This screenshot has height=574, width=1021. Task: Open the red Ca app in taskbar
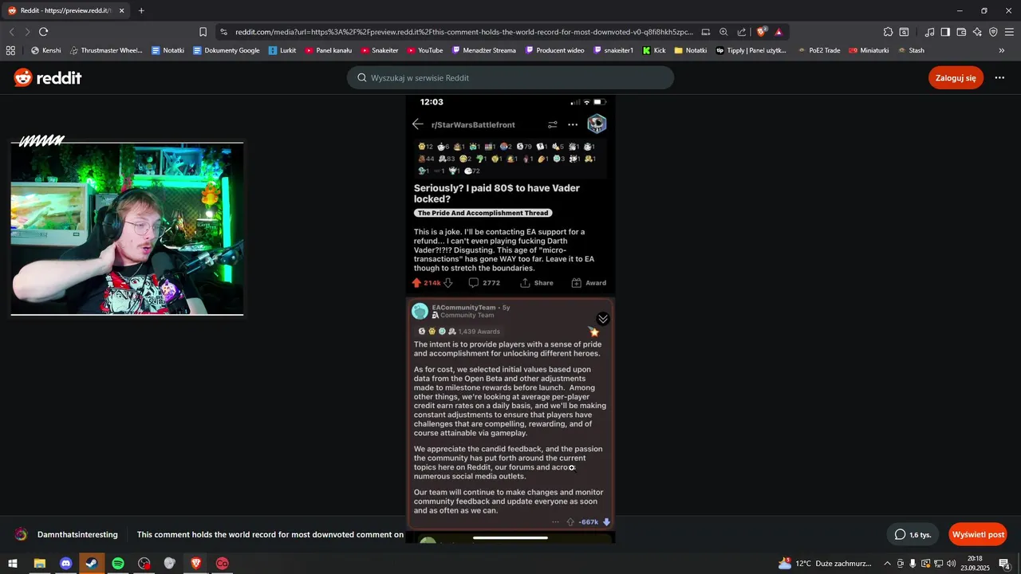click(222, 563)
